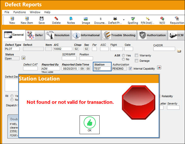Click the Defect Type field showing PILOT
The width and height of the screenshot is (185, 144).
point(12,49)
